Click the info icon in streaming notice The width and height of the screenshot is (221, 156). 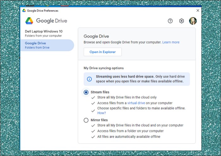click(89, 79)
